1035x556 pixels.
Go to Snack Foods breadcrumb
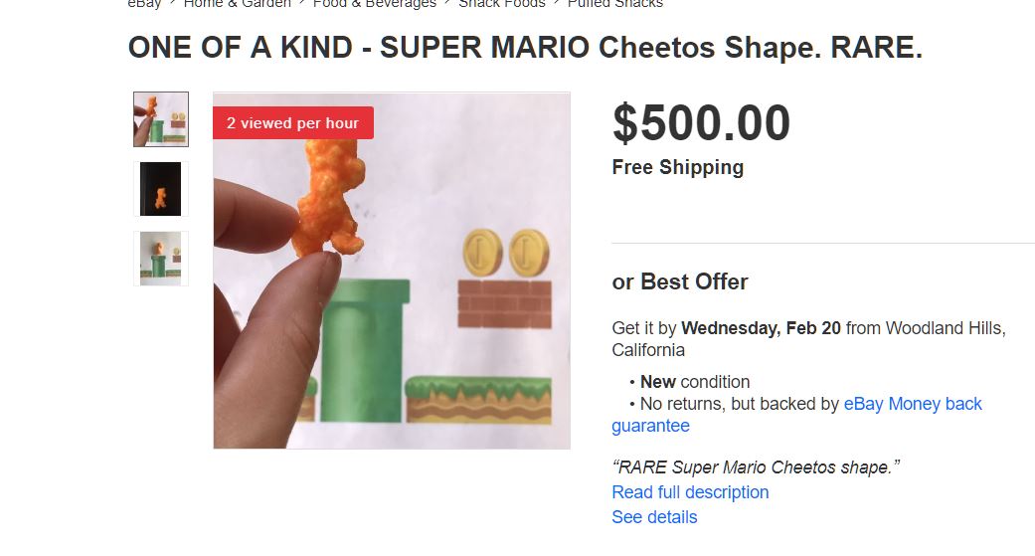pyautogui.click(x=502, y=4)
